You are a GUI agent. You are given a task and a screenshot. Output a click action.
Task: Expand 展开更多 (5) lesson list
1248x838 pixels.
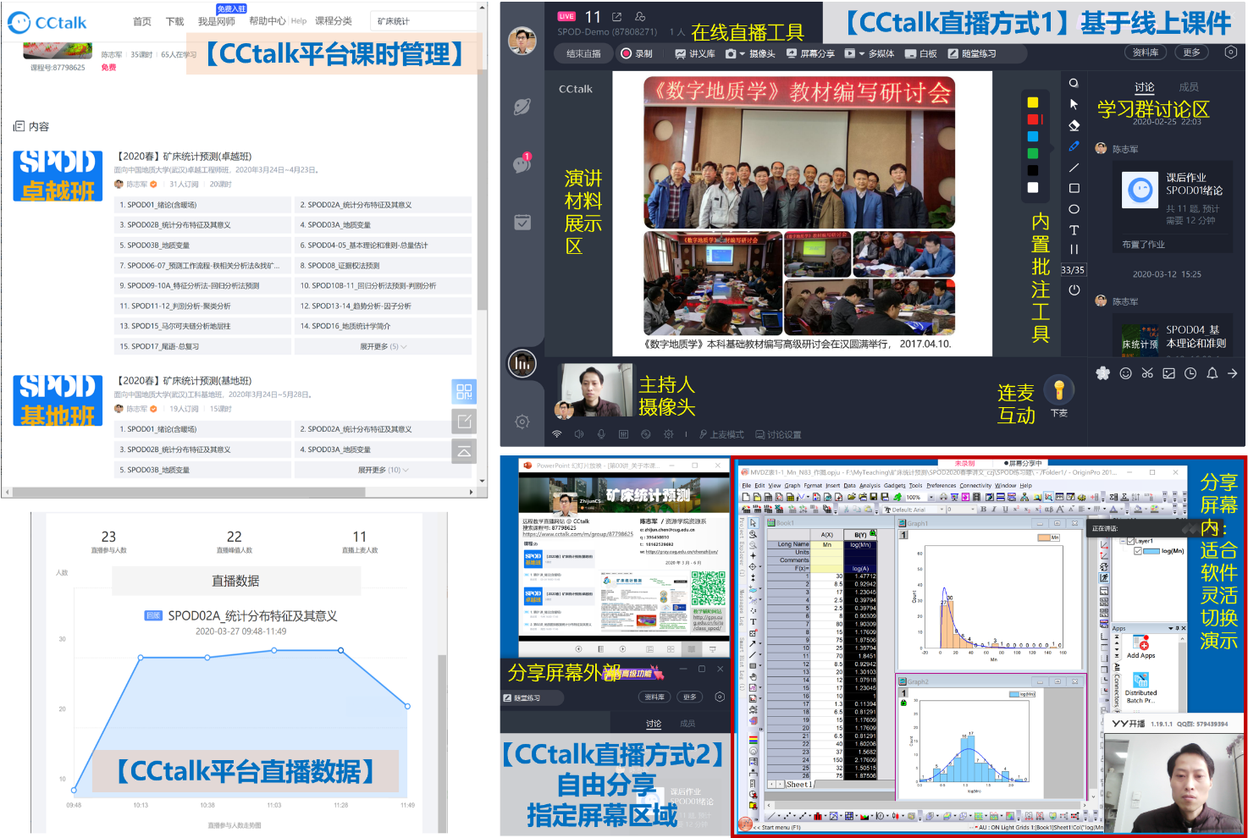383,346
